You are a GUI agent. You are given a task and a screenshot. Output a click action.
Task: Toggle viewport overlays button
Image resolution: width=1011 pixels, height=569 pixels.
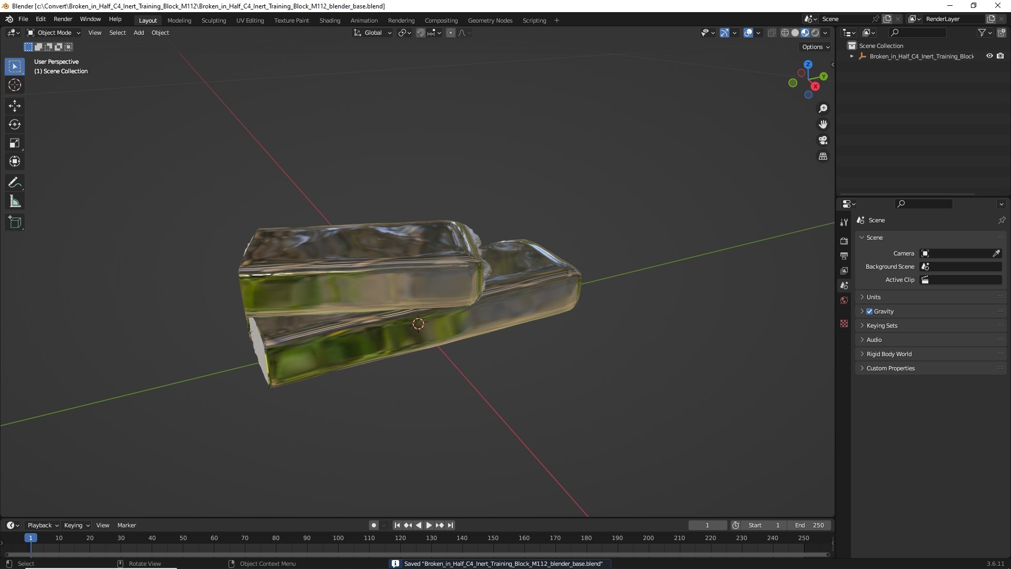point(748,33)
